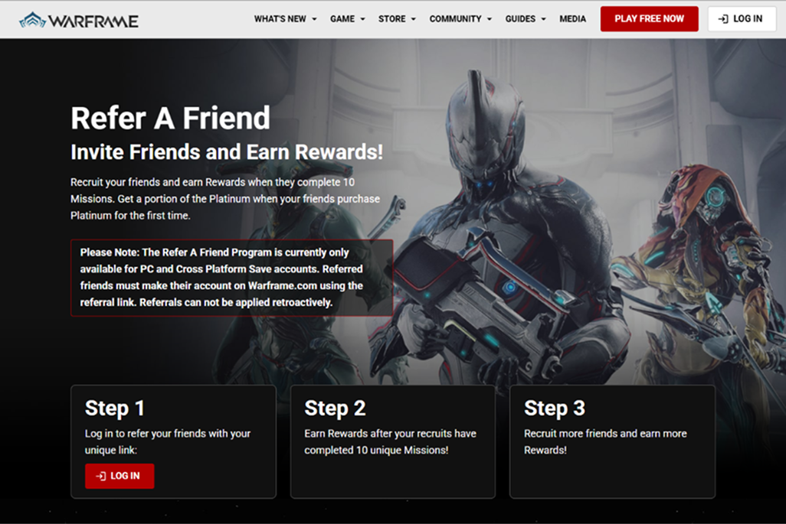
Task: Click the Warframe lotus logo icon
Action: (x=32, y=20)
